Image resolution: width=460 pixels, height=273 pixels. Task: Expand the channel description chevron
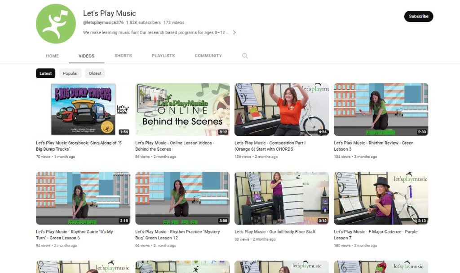click(x=234, y=33)
